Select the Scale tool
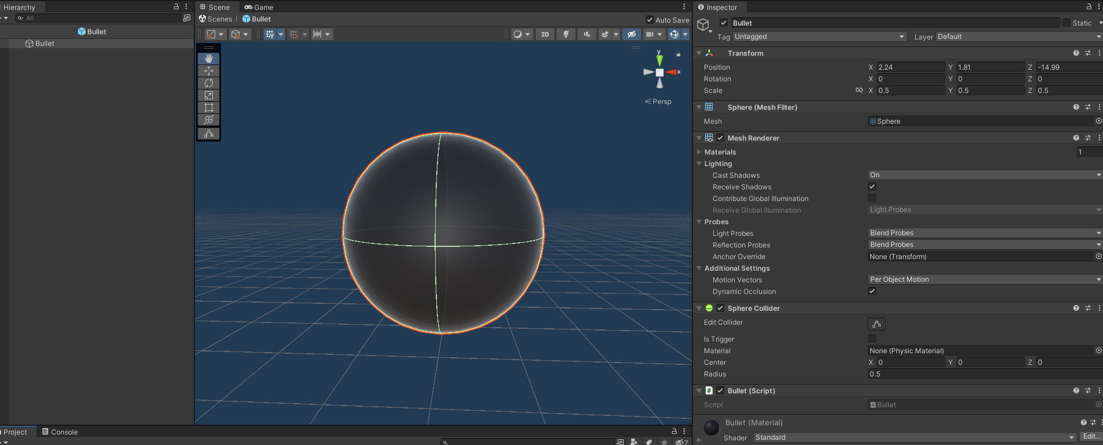This screenshot has width=1103, height=445. pos(209,95)
